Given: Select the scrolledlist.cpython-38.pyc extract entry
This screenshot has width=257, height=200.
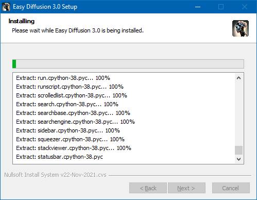Looking at the screenshot, I should (x=72, y=95).
